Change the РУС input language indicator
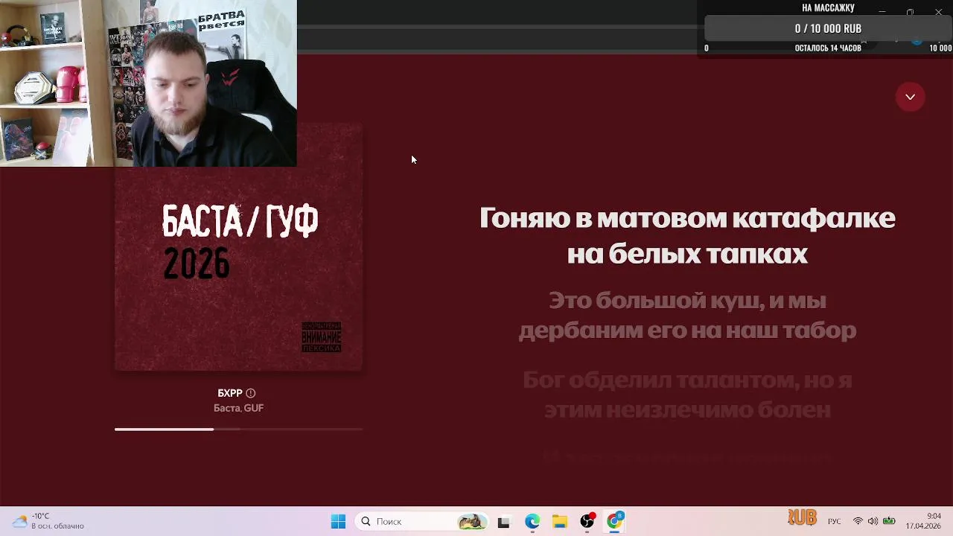The width and height of the screenshot is (953, 536). (x=835, y=522)
